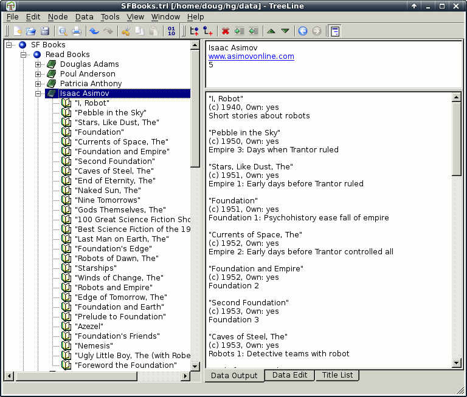Select "Nine Tomorrows" tree item
The image size is (467, 397).
pos(108,200)
